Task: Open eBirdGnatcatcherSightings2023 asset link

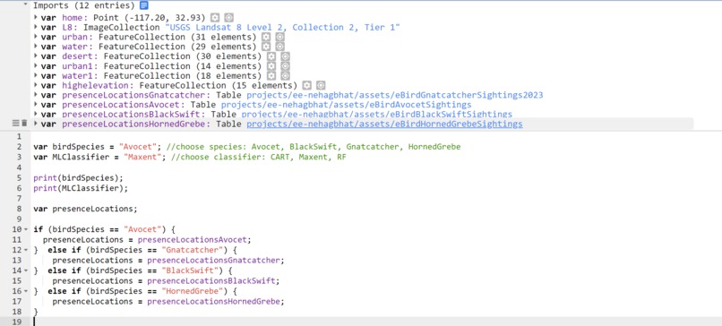Action: pyautogui.click(x=395, y=95)
